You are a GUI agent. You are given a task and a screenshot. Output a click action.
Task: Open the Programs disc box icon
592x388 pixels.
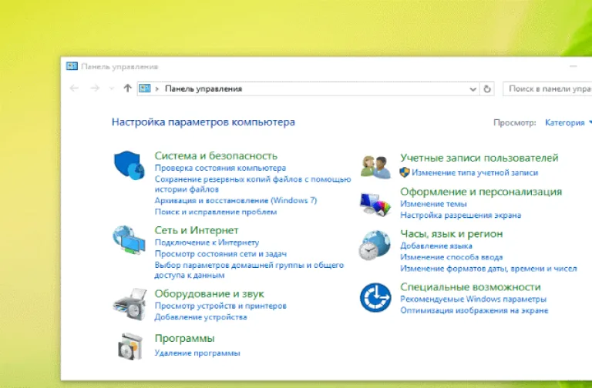click(x=130, y=346)
